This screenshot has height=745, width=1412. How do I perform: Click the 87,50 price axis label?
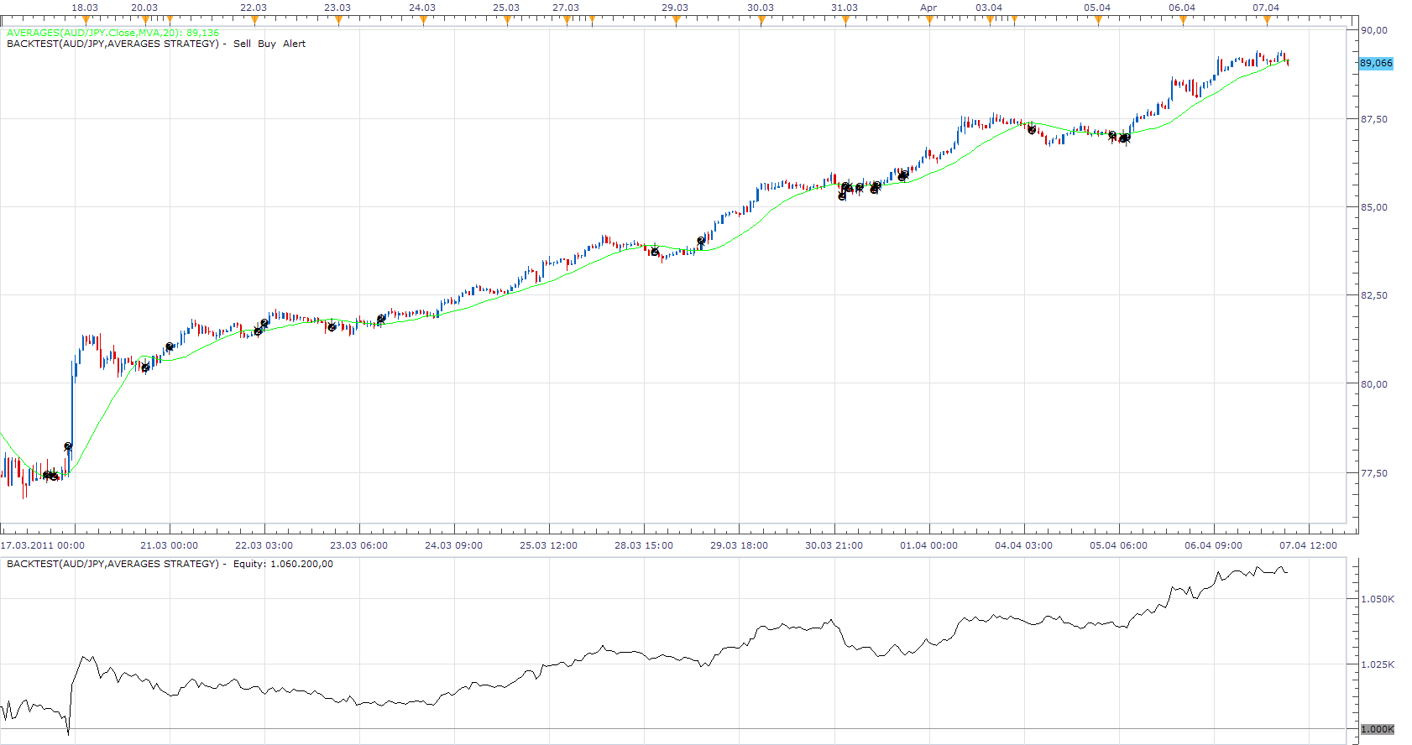tap(1374, 119)
